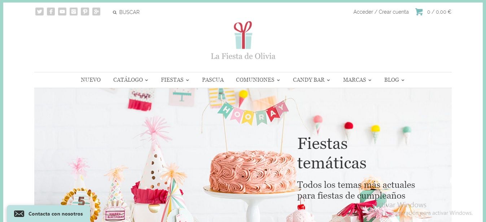This screenshot has width=486, height=222.
Task: Open the NUEVO menu item
Action: [91, 80]
